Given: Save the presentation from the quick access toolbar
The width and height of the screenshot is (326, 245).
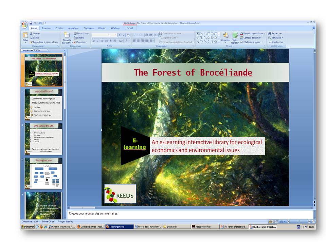Looking at the screenshot, I should [31, 23].
